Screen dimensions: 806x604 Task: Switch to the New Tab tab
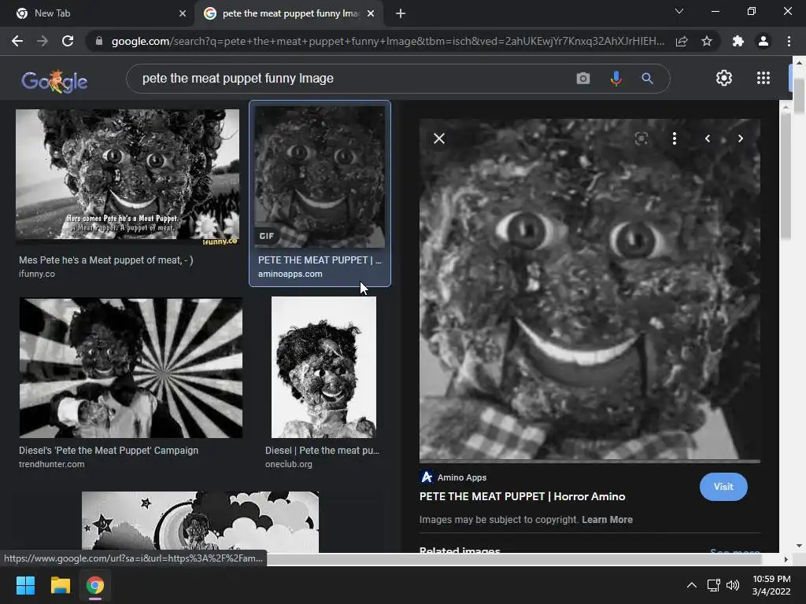pos(98,13)
